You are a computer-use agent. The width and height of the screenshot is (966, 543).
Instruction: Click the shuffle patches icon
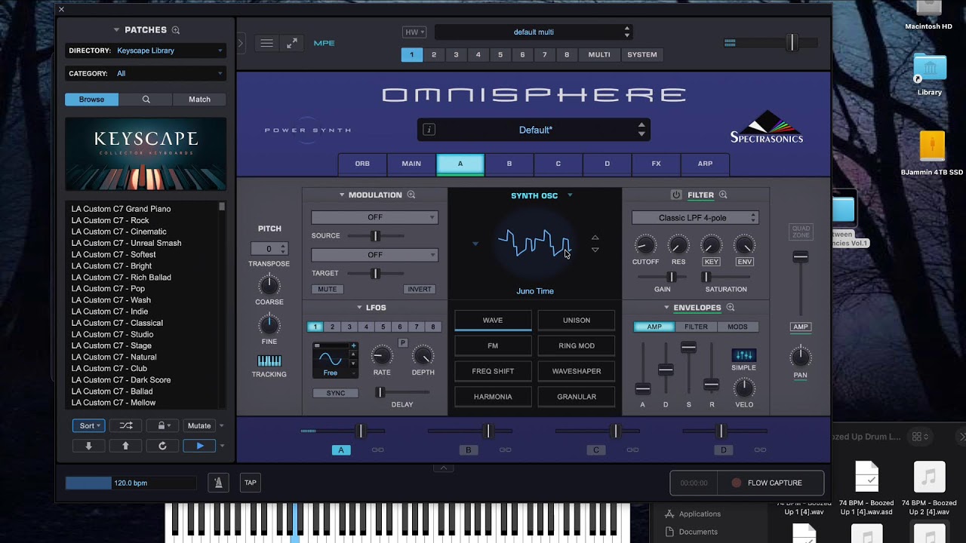point(126,425)
